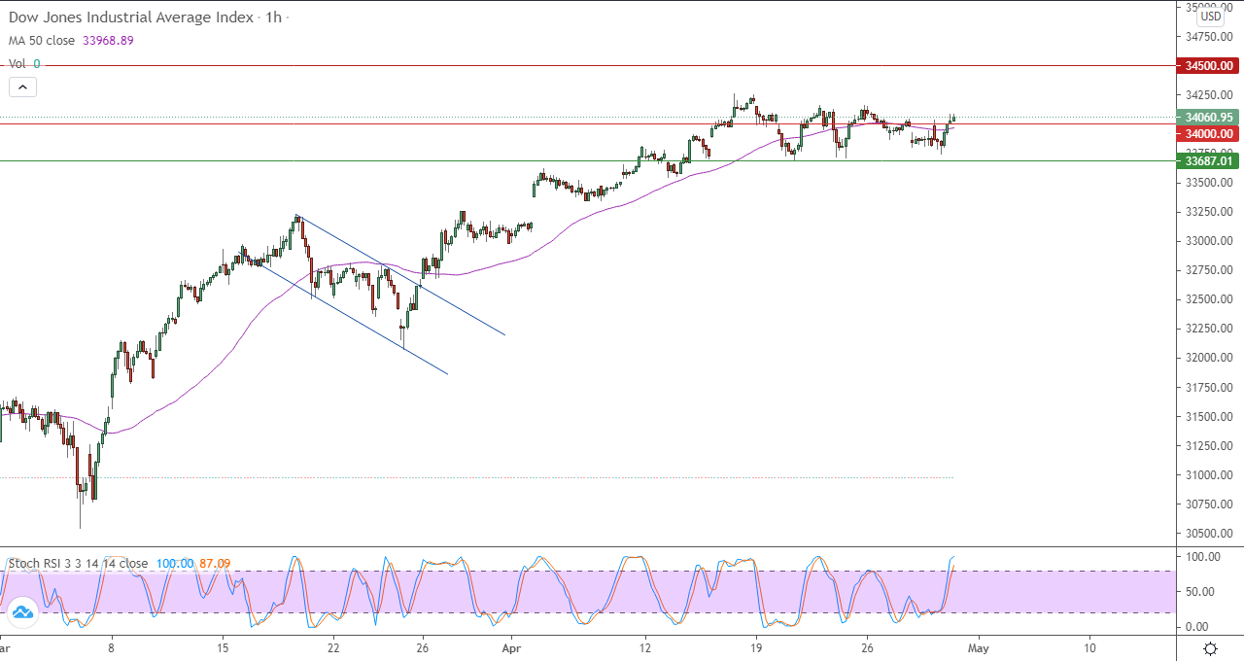
Task: Select the 33687.01 green price label
Action: (1208, 160)
